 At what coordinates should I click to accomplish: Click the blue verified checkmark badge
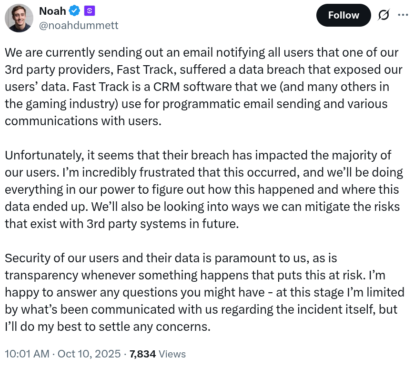[x=75, y=11]
